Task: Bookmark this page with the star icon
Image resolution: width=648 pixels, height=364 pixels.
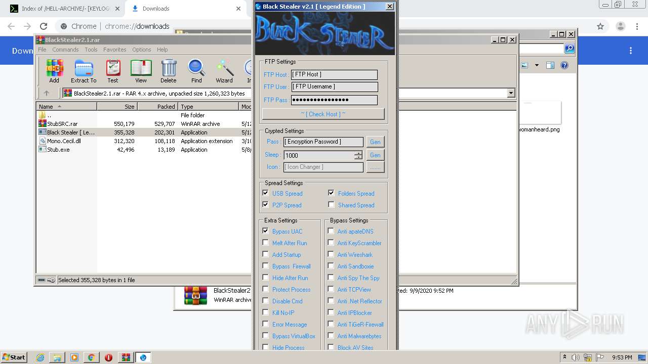Action: (600, 26)
